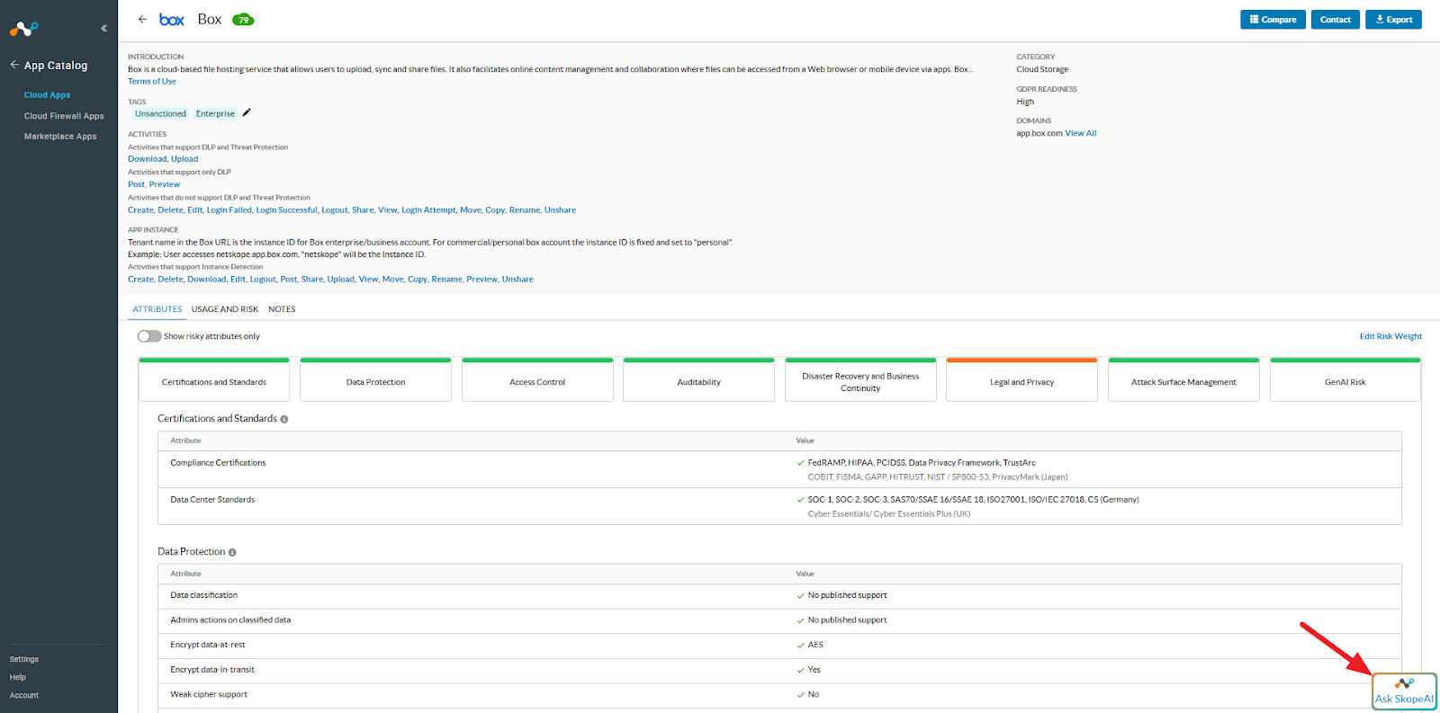Edit tags with the pencil icon

coord(247,112)
